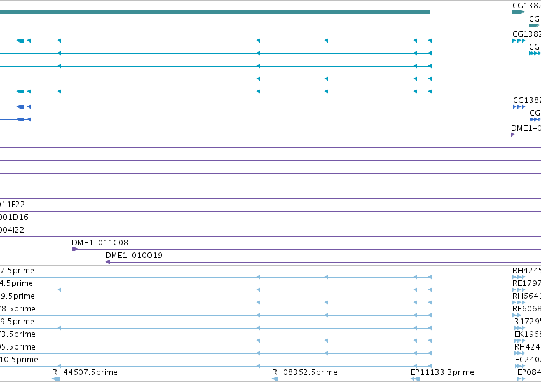Click the EST label ending in 3.5prime
Screen dimensions: 541x382
[x=18, y=334]
